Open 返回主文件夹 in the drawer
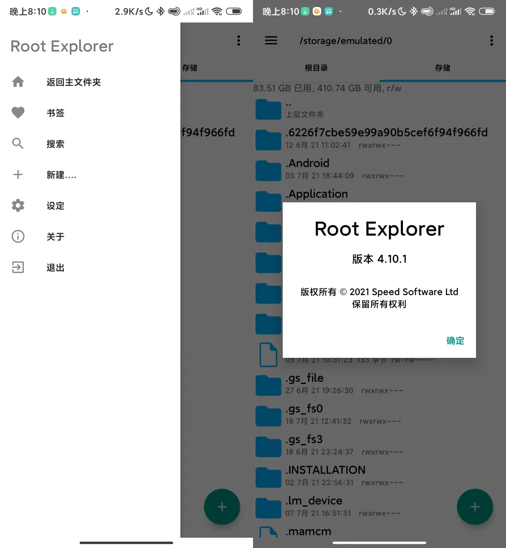The width and height of the screenshot is (506, 548). [74, 82]
